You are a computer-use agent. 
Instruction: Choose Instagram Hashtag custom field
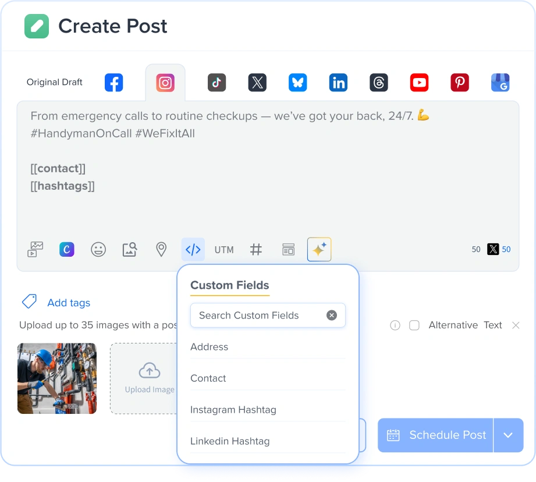233,410
